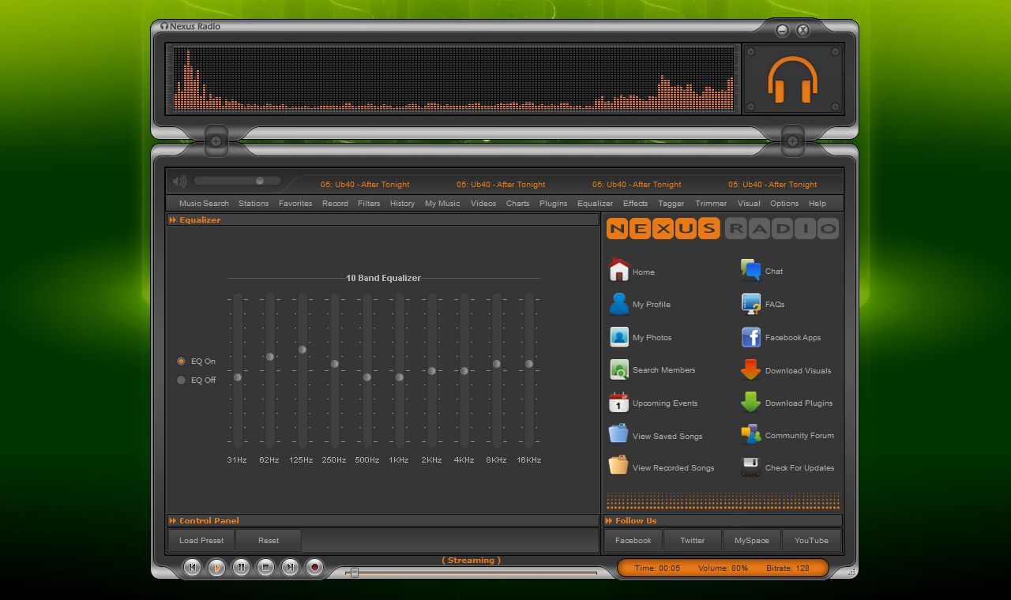Toggle the Follow Us header arrow
The image size is (1011, 600).
coord(608,521)
